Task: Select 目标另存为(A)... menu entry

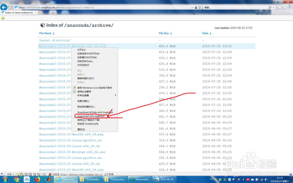Action: pyautogui.click(x=95, y=61)
